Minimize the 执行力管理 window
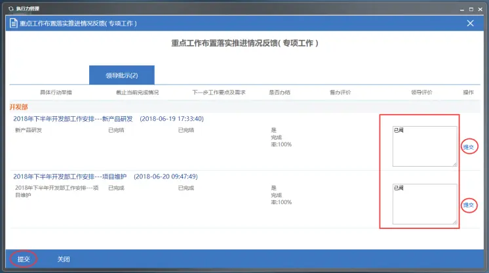 tap(462, 10)
